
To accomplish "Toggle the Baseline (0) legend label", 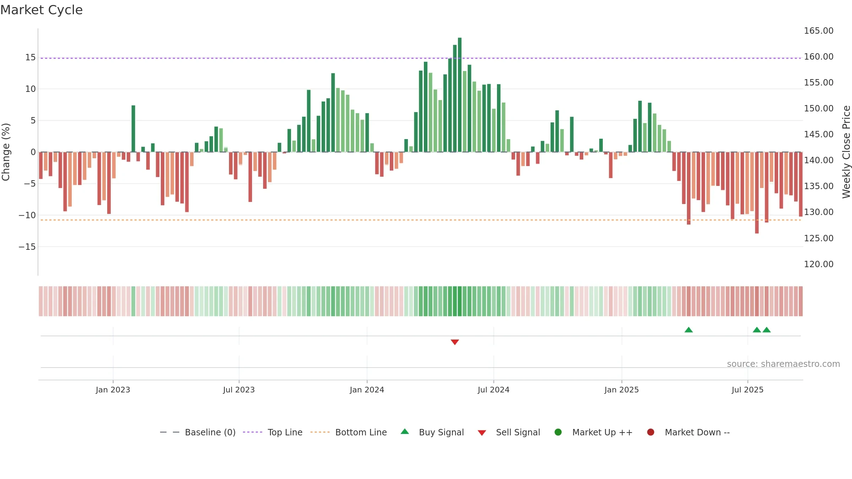I will pyautogui.click(x=210, y=432).
